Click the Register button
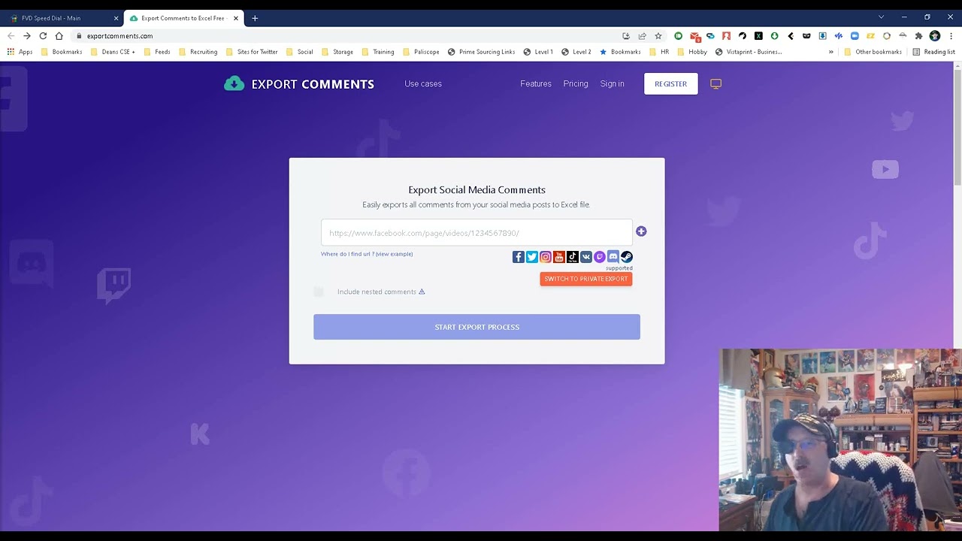This screenshot has height=541, width=962. [671, 84]
